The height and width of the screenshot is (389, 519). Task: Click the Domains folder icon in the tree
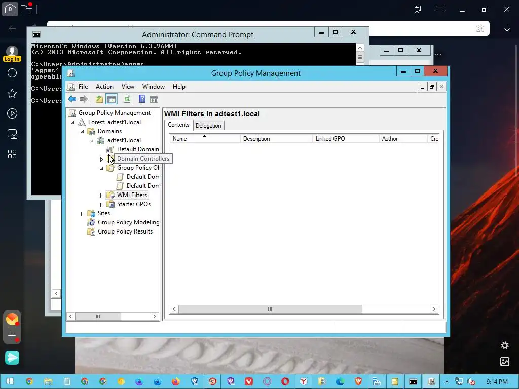click(91, 131)
